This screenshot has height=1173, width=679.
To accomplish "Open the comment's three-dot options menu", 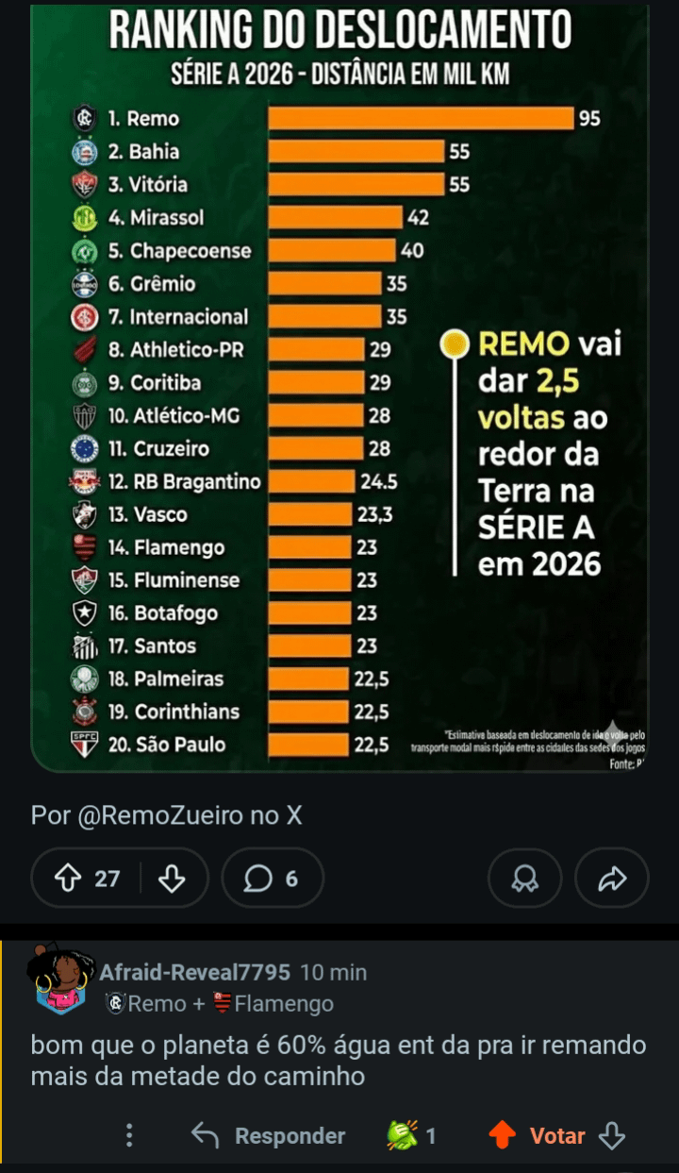I will [x=131, y=1135].
